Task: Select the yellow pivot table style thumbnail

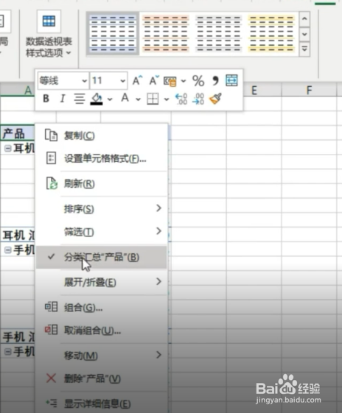Action: tap(271, 33)
